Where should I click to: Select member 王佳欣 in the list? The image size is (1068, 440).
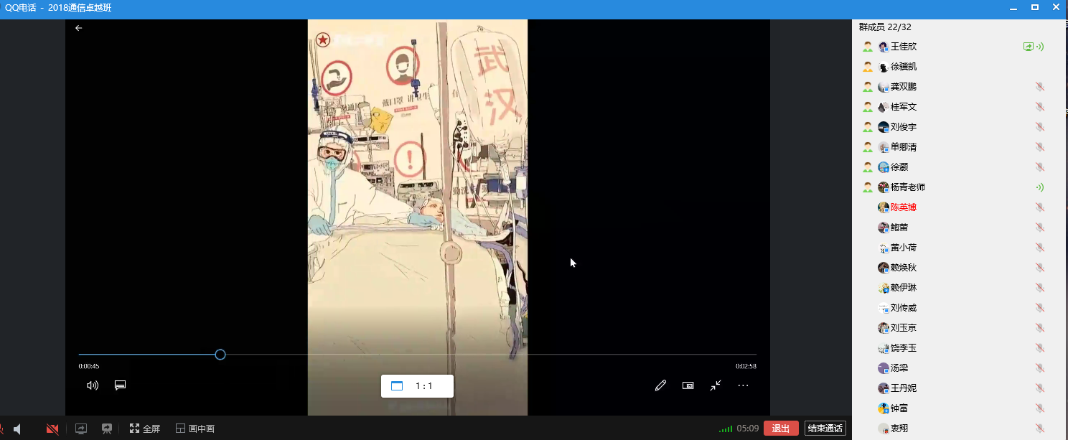(903, 47)
